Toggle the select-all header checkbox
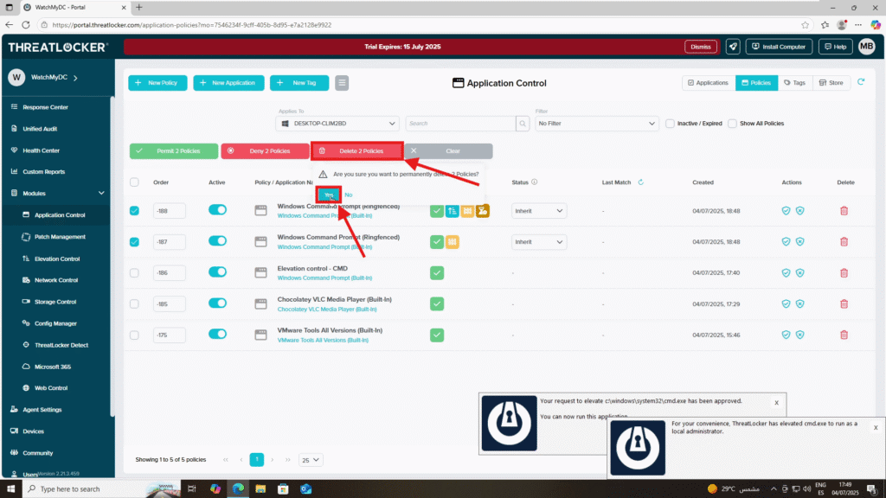The image size is (886, 498). 134,182
